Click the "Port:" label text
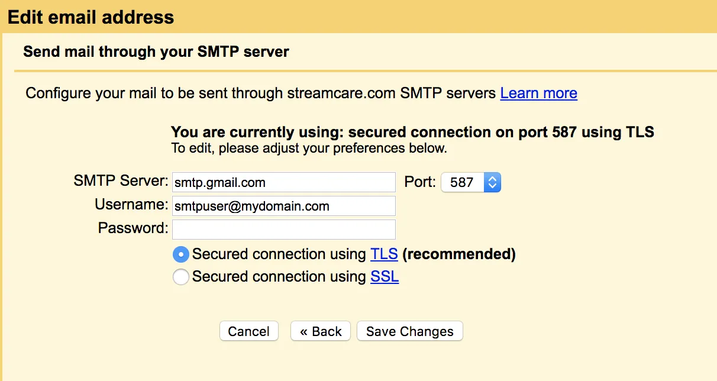Viewport: 717px width, 381px height. pos(420,182)
